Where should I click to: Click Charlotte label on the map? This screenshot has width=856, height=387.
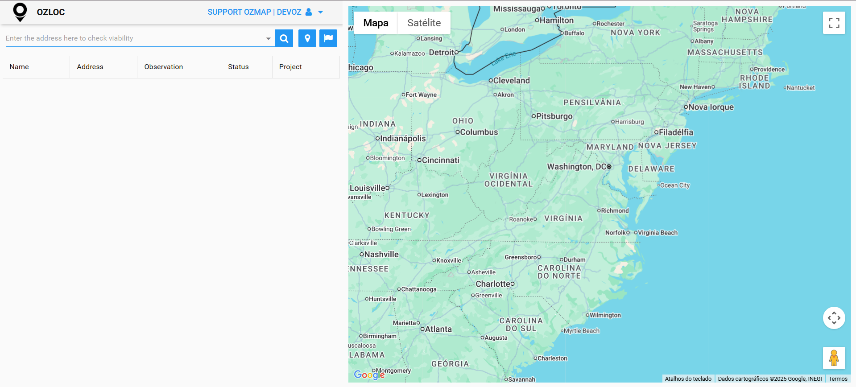point(492,284)
